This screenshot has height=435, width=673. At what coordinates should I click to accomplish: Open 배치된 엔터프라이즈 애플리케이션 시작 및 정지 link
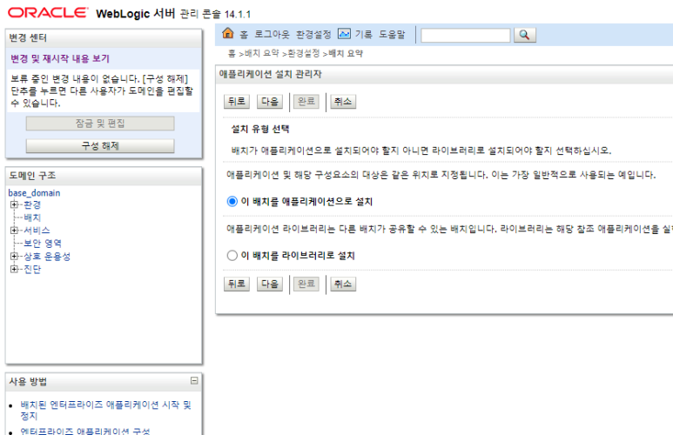[105, 410]
